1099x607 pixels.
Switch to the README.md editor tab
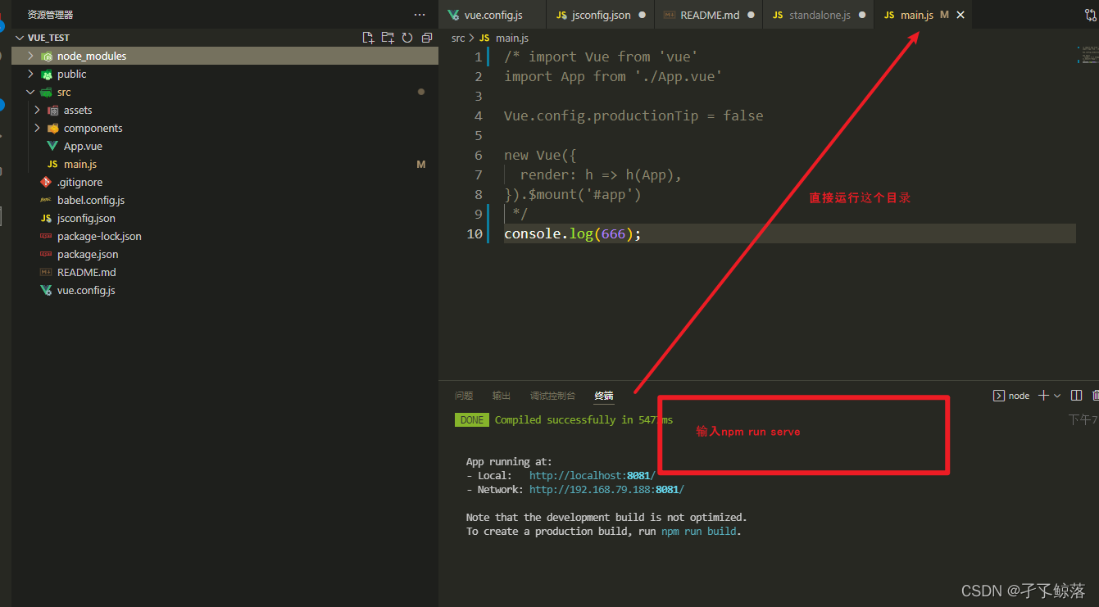(708, 15)
